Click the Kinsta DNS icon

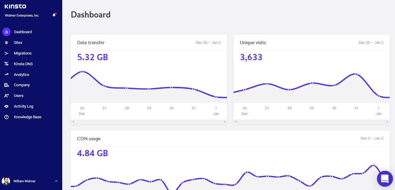pyautogui.click(x=7, y=64)
